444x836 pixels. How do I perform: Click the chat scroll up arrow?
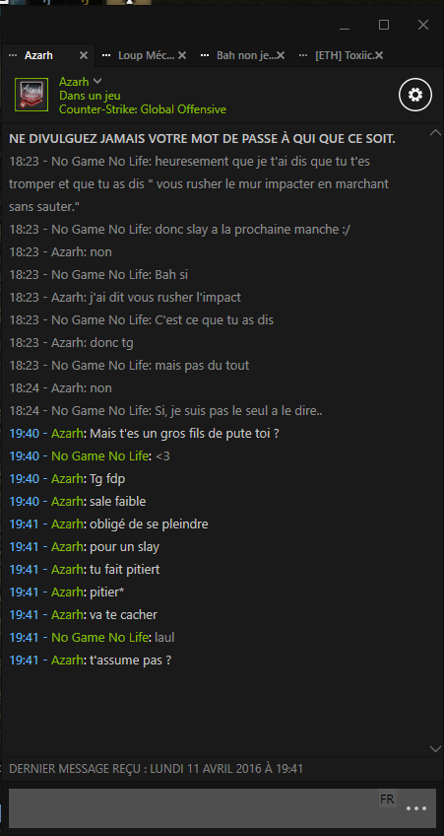[435, 132]
